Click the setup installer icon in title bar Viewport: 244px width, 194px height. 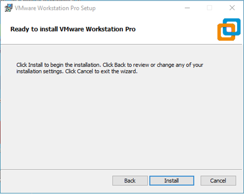9,8
